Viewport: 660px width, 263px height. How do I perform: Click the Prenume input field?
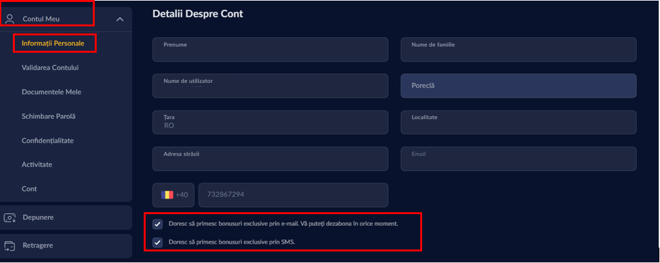pyautogui.click(x=270, y=50)
